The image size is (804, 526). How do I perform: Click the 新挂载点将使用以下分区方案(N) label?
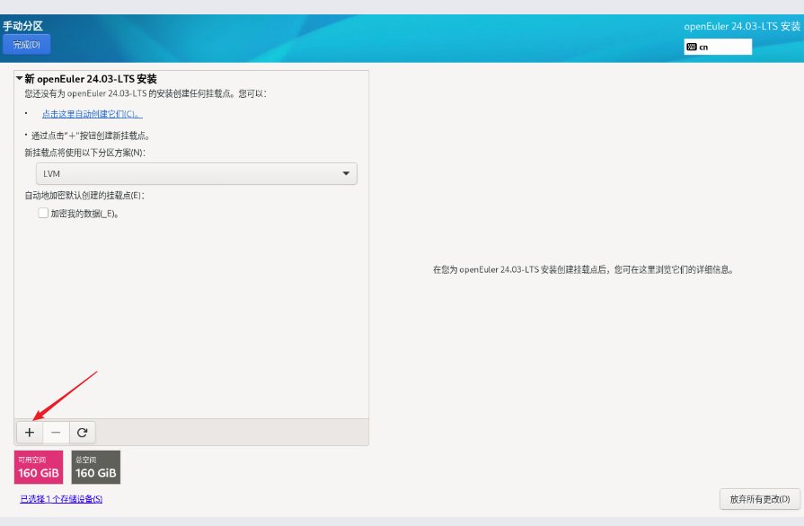click(85, 153)
